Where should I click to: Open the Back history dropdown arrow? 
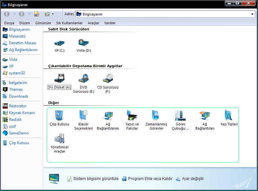click(14, 14)
